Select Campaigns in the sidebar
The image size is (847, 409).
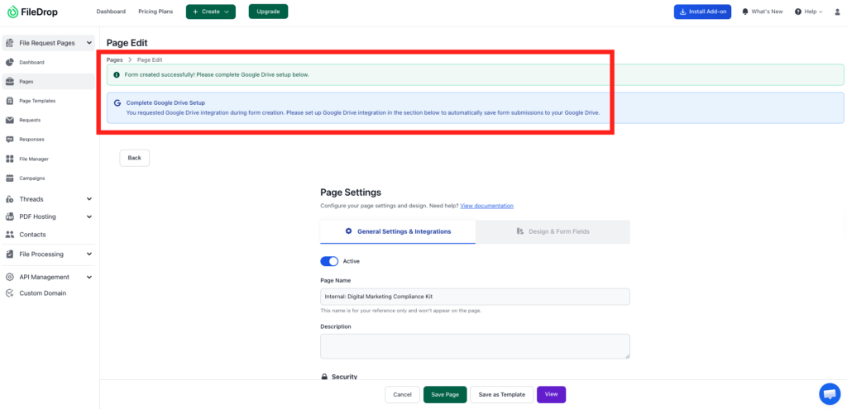(x=48, y=178)
